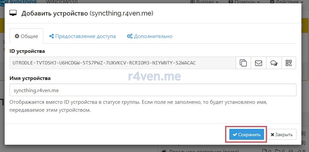Focus the Имя устройства text field
Image resolution: width=309 pixels, height=152 pixels.
click(153, 90)
